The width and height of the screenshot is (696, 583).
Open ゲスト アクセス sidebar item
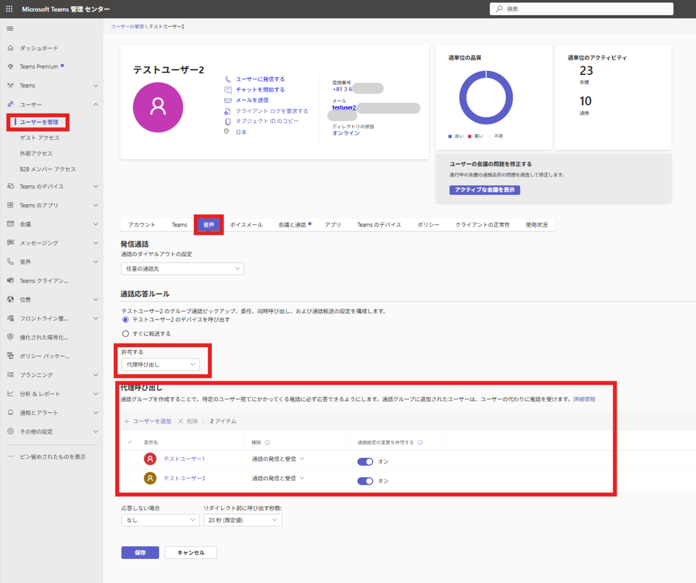tap(39, 138)
